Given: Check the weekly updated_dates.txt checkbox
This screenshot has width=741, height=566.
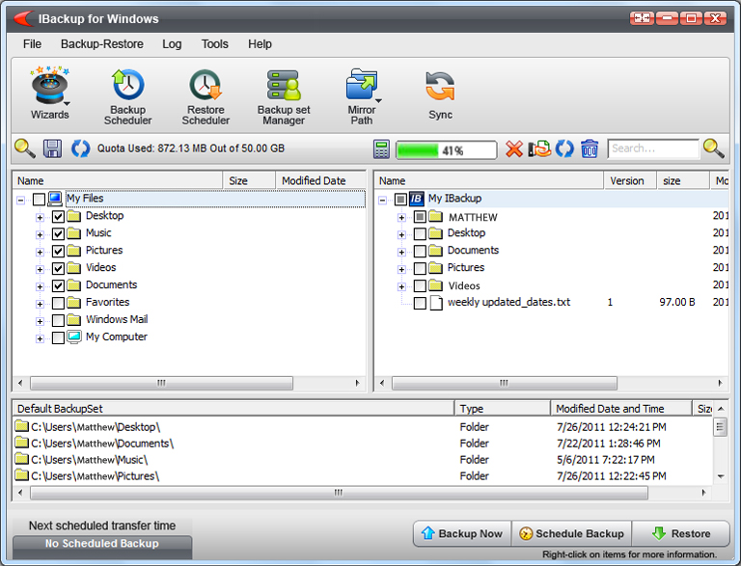Looking at the screenshot, I should pyautogui.click(x=420, y=303).
